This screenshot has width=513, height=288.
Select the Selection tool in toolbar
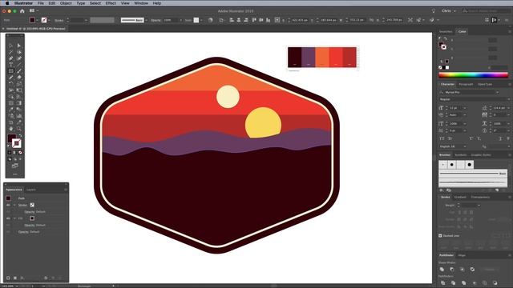10,46
